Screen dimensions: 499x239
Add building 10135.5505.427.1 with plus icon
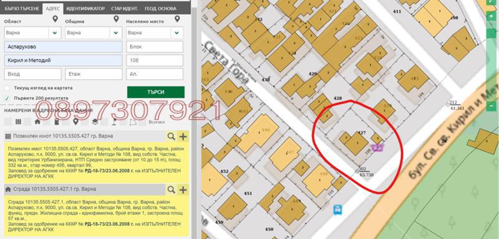pyautogui.click(x=183, y=189)
